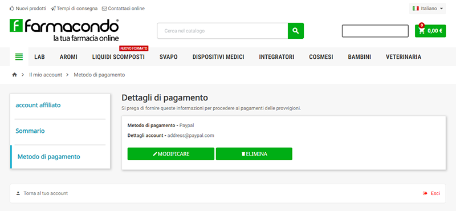Click the home breadcrumb icon
The width and height of the screenshot is (456, 211).
pyautogui.click(x=15, y=75)
